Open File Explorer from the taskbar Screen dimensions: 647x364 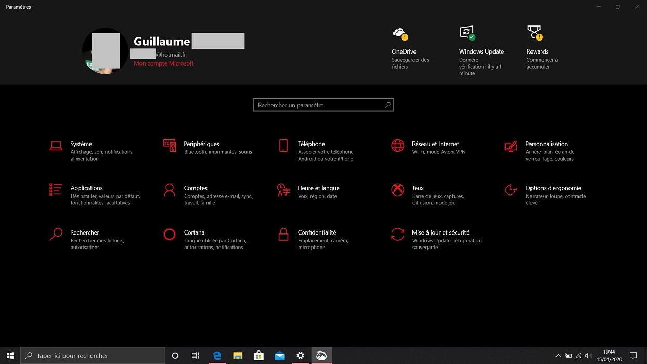point(238,356)
